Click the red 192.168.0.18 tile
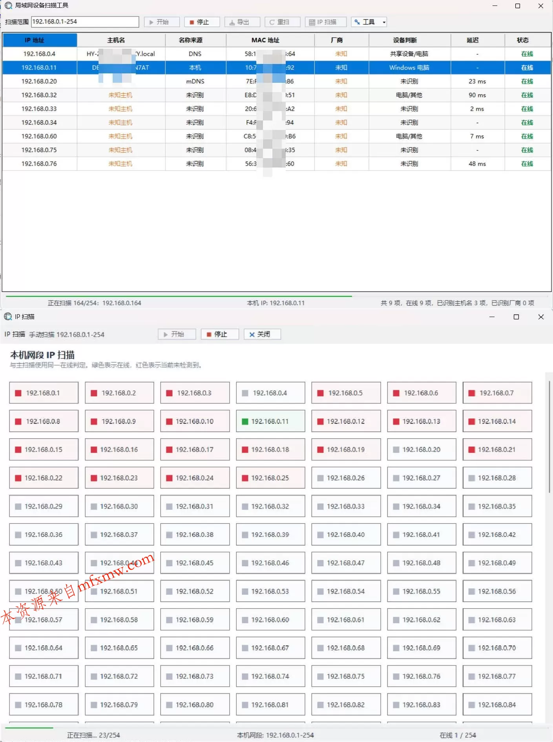This screenshot has height=742, width=553. (x=270, y=449)
